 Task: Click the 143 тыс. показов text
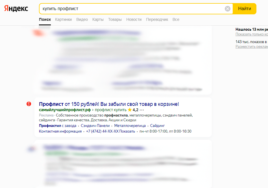click(x=252, y=42)
